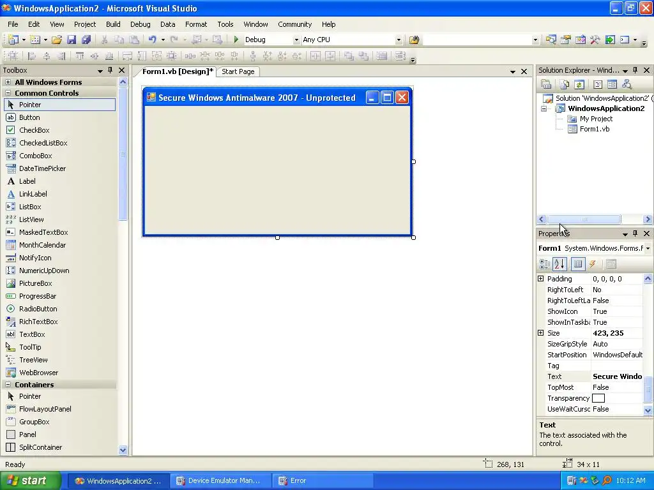Collapse the Containers group
The height and width of the screenshot is (490, 654).
click(8, 385)
